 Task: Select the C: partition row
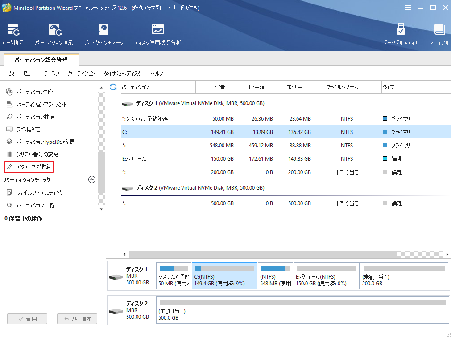click(x=178, y=132)
